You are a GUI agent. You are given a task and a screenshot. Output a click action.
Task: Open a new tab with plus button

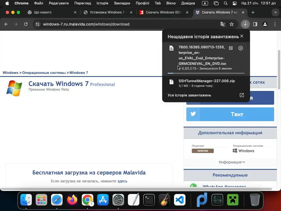253,12
